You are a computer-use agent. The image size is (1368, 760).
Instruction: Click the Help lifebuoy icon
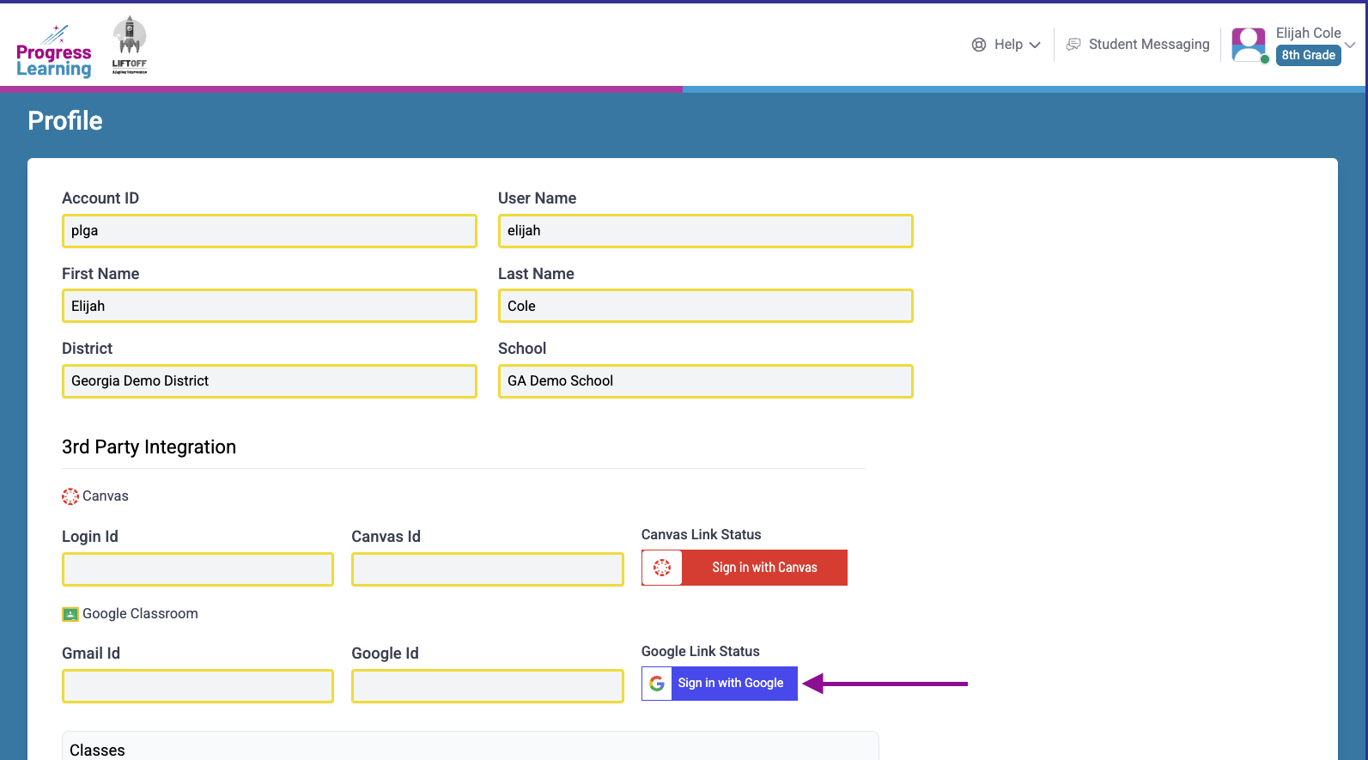click(x=979, y=45)
